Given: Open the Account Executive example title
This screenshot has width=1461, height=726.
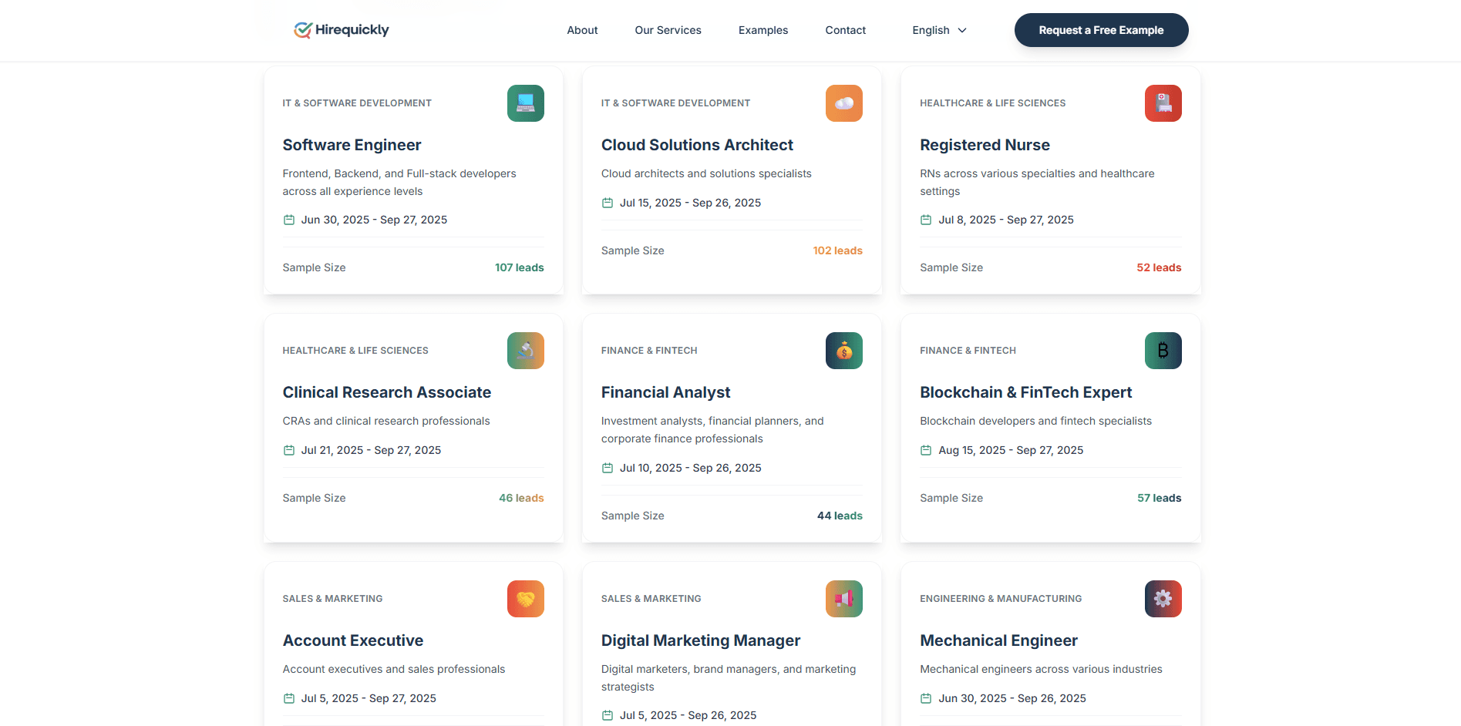Looking at the screenshot, I should pyautogui.click(x=353, y=640).
